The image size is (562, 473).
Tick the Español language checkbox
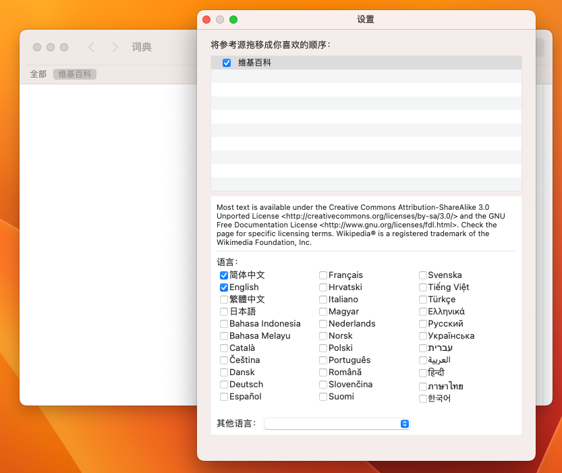[x=224, y=397]
